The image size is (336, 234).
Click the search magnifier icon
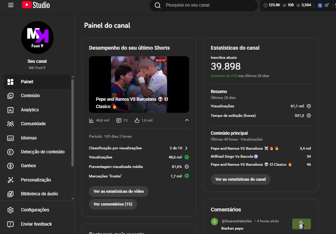[157, 5]
